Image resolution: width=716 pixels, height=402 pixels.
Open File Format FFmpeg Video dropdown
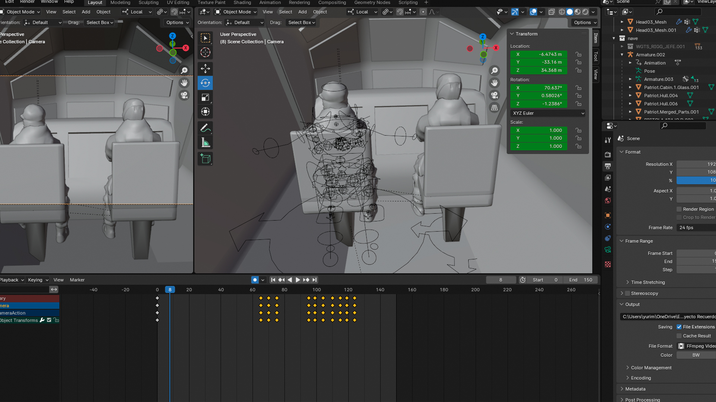tap(696, 346)
